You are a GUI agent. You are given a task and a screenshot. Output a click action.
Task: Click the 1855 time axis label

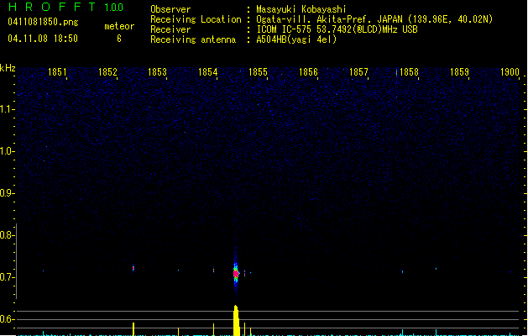tap(258, 72)
